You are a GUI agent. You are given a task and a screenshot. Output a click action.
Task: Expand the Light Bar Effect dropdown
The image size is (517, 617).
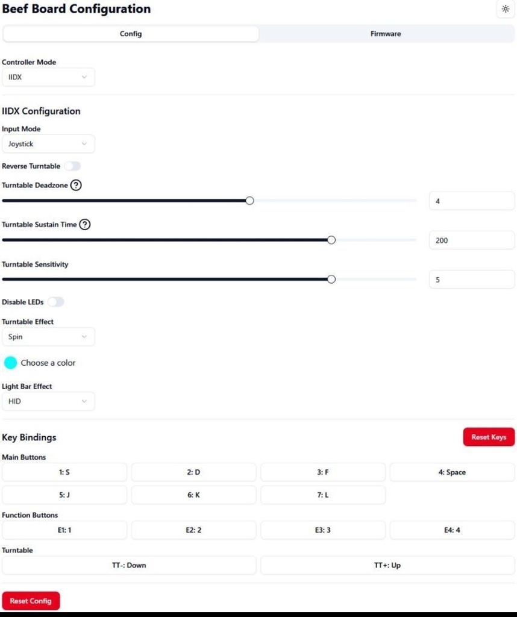tap(48, 401)
